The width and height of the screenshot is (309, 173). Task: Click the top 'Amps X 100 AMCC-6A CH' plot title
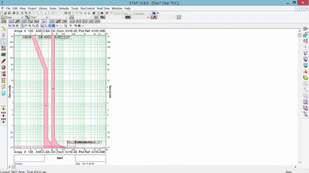(60, 31)
